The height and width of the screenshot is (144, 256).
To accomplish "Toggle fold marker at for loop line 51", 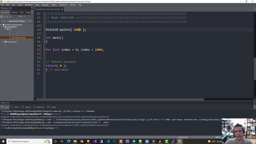I will click(44, 50).
